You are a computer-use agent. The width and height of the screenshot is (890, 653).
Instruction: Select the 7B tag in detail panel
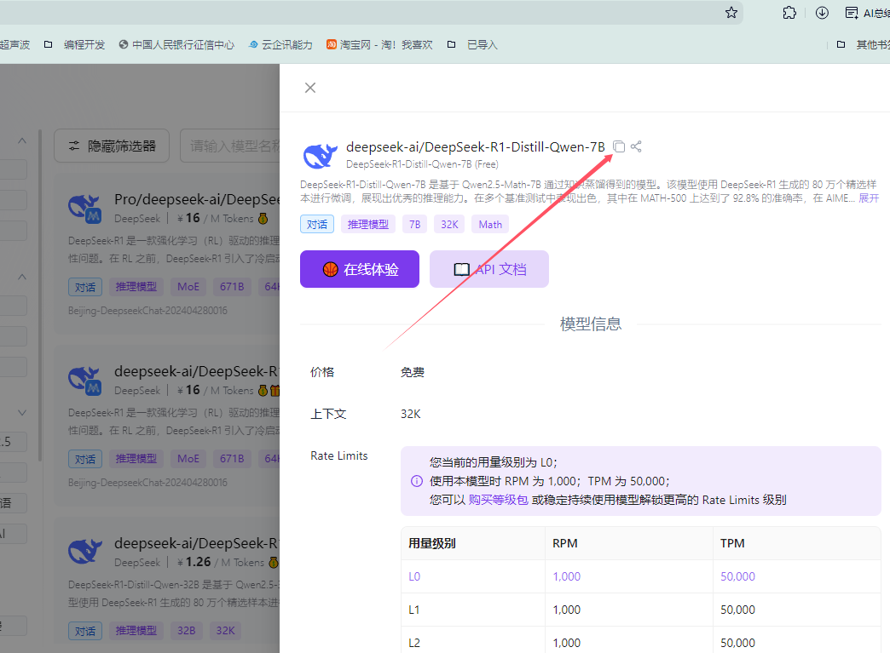pyautogui.click(x=415, y=225)
